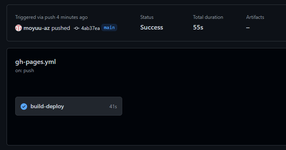Click the git commit icon beside 4ab37ea

click(77, 28)
